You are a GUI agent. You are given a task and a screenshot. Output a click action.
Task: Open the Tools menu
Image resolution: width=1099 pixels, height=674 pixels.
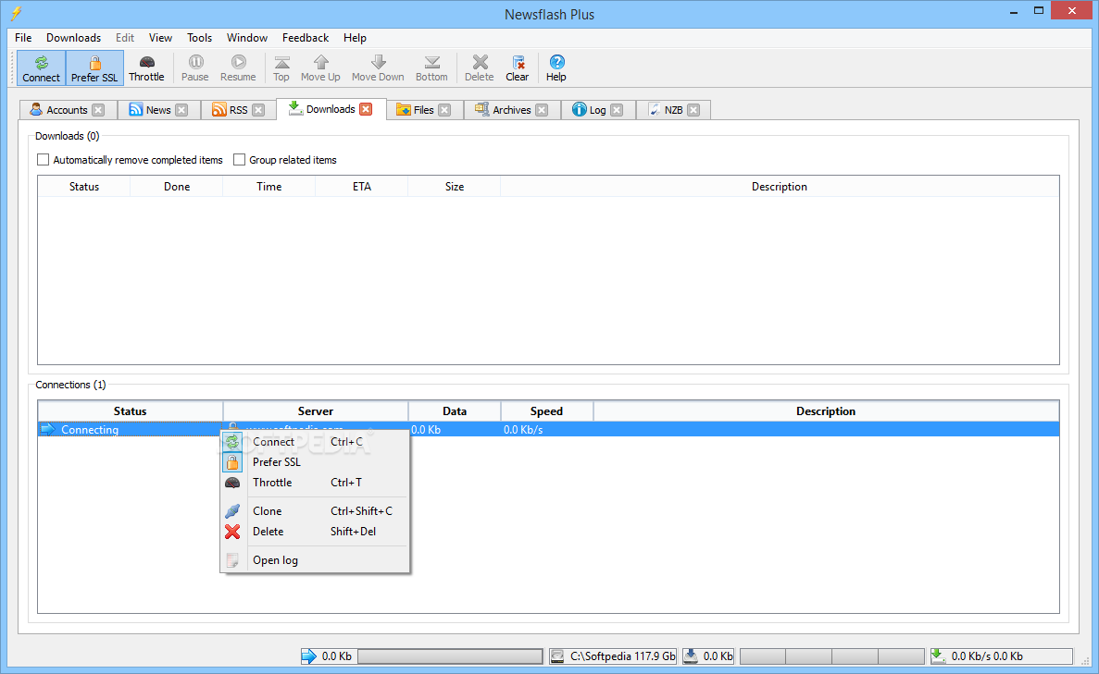[x=200, y=38]
